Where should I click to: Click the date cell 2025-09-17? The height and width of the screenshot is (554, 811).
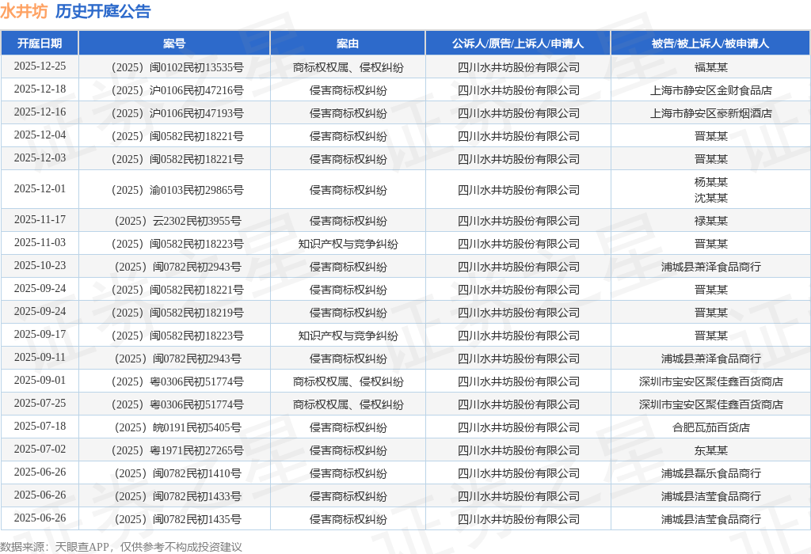click(40, 334)
